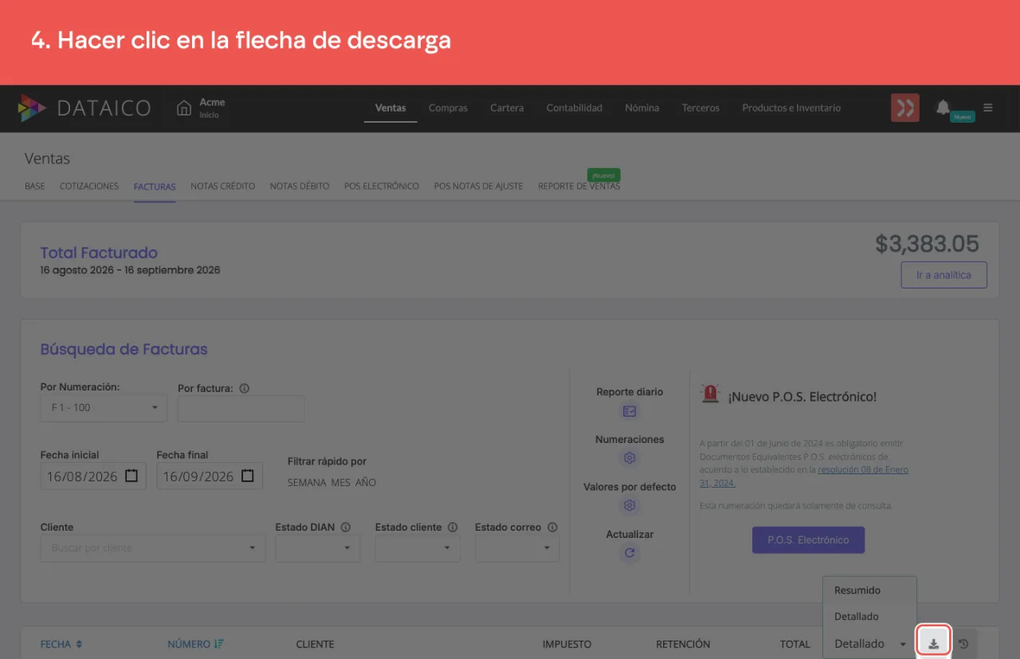The height and width of the screenshot is (659, 1020).
Task: Focus the Por factura input field
Action: pyautogui.click(x=241, y=408)
